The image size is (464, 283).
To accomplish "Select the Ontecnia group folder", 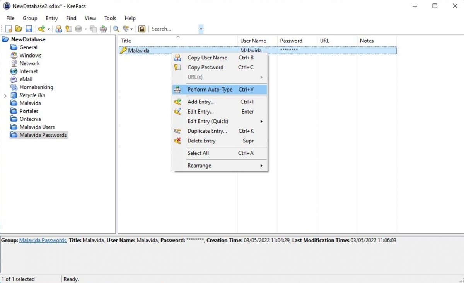I will (30, 119).
